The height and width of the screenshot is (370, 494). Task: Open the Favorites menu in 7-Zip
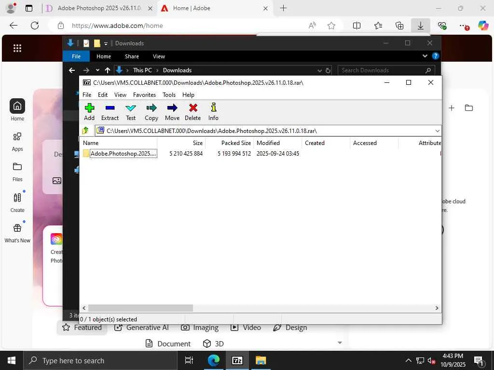click(x=144, y=95)
